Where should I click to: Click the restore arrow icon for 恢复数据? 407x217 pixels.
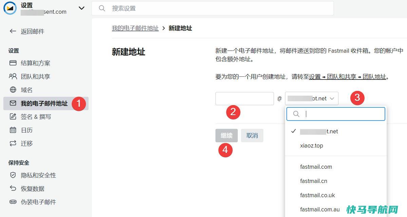click(x=13, y=188)
